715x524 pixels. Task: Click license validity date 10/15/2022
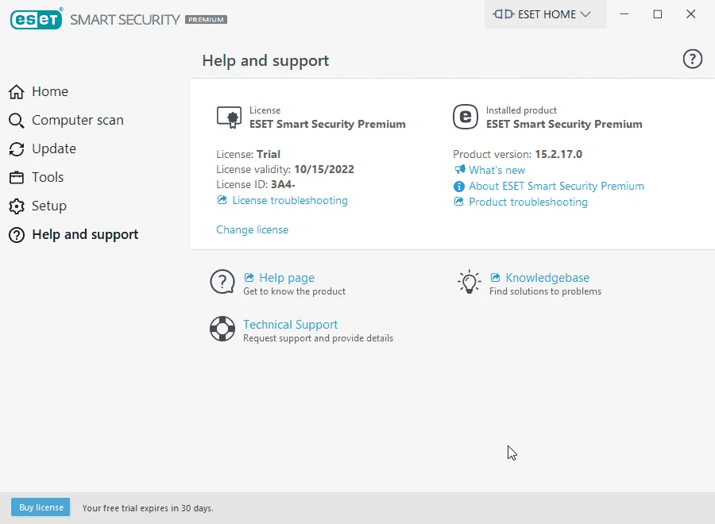[324, 169]
